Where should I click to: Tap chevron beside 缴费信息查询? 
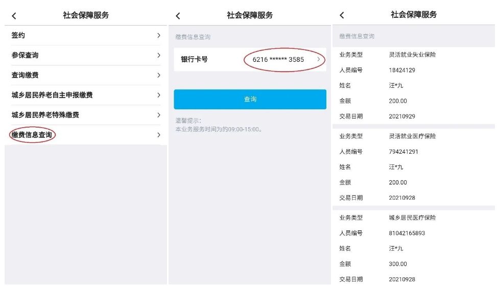pyautogui.click(x=159, y=135)
